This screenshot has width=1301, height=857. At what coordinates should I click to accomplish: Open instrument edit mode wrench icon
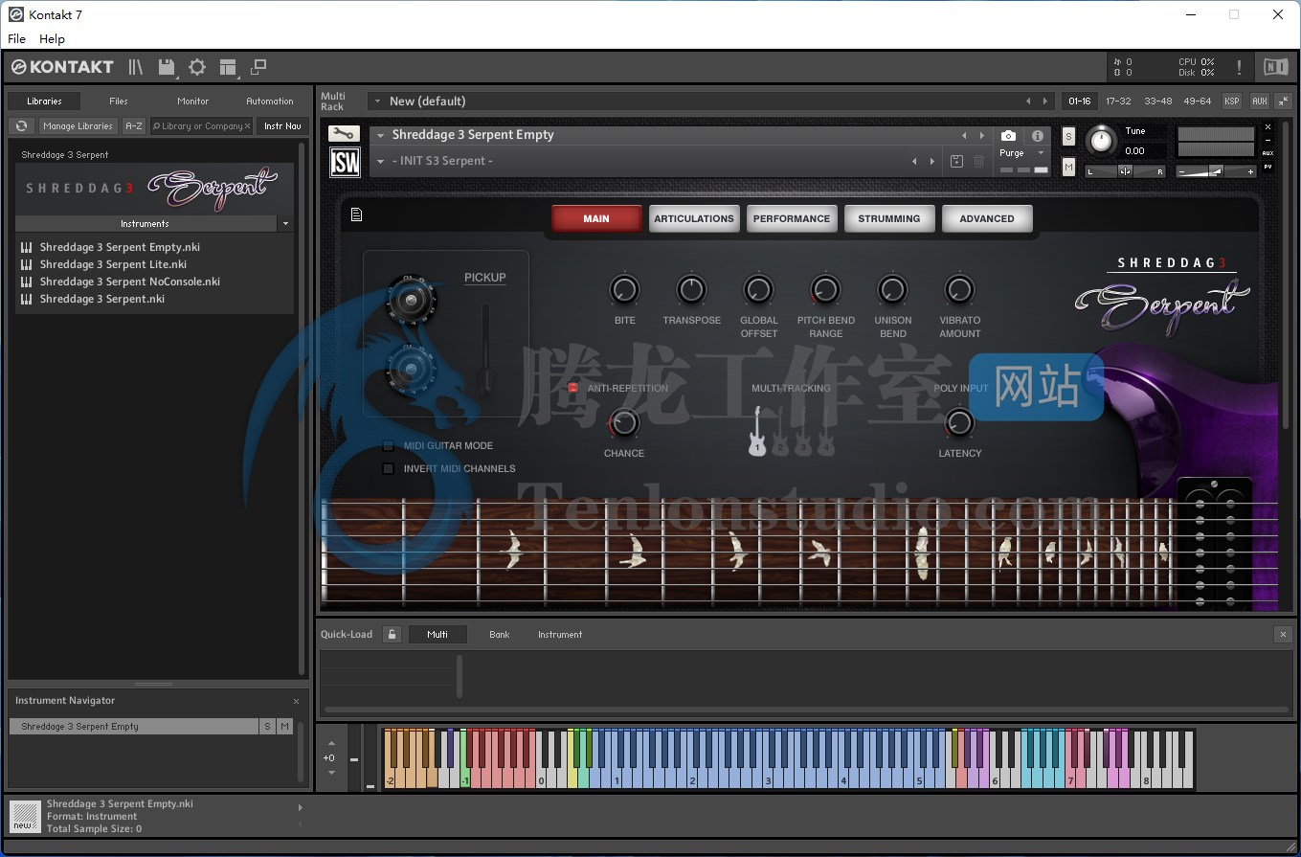pyautogui.click(x=344, y=134)
